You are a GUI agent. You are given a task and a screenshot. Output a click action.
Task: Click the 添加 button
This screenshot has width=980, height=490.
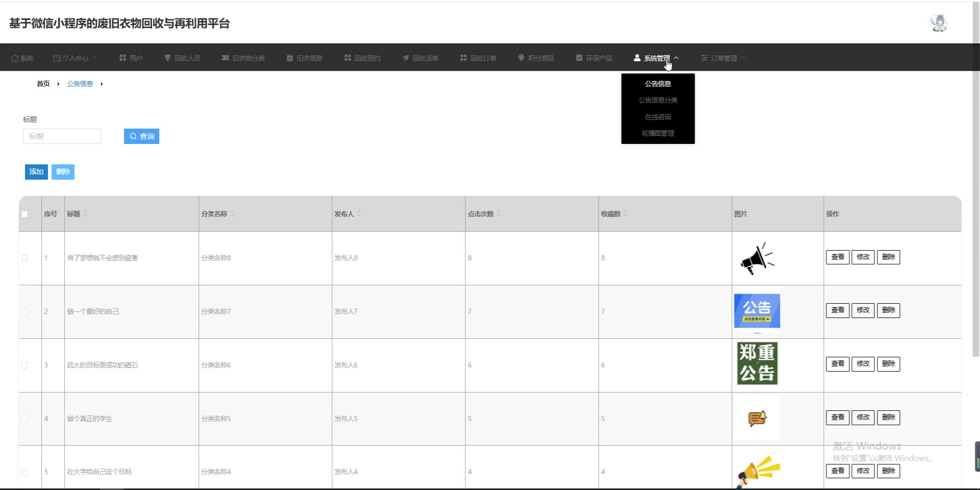[x=36, y=172]
